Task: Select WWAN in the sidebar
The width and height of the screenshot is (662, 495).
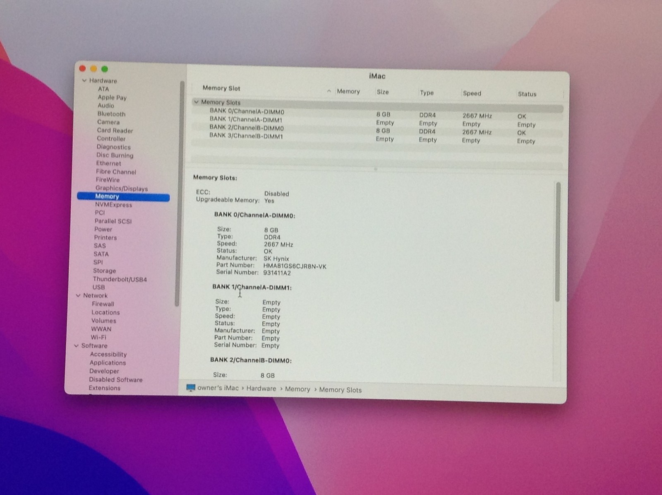Action: pyautogui.click(x=101, y=329)
